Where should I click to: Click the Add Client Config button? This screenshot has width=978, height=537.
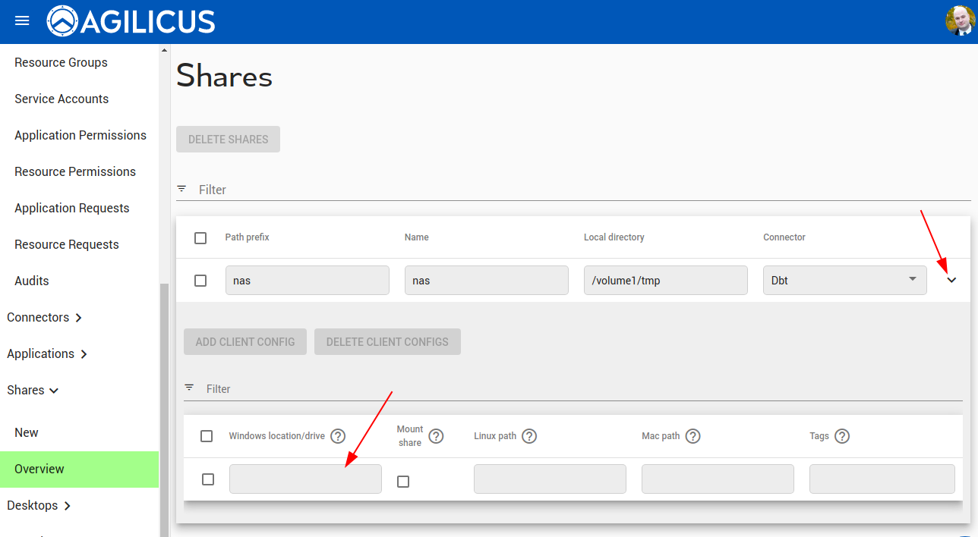click(244, 342)
